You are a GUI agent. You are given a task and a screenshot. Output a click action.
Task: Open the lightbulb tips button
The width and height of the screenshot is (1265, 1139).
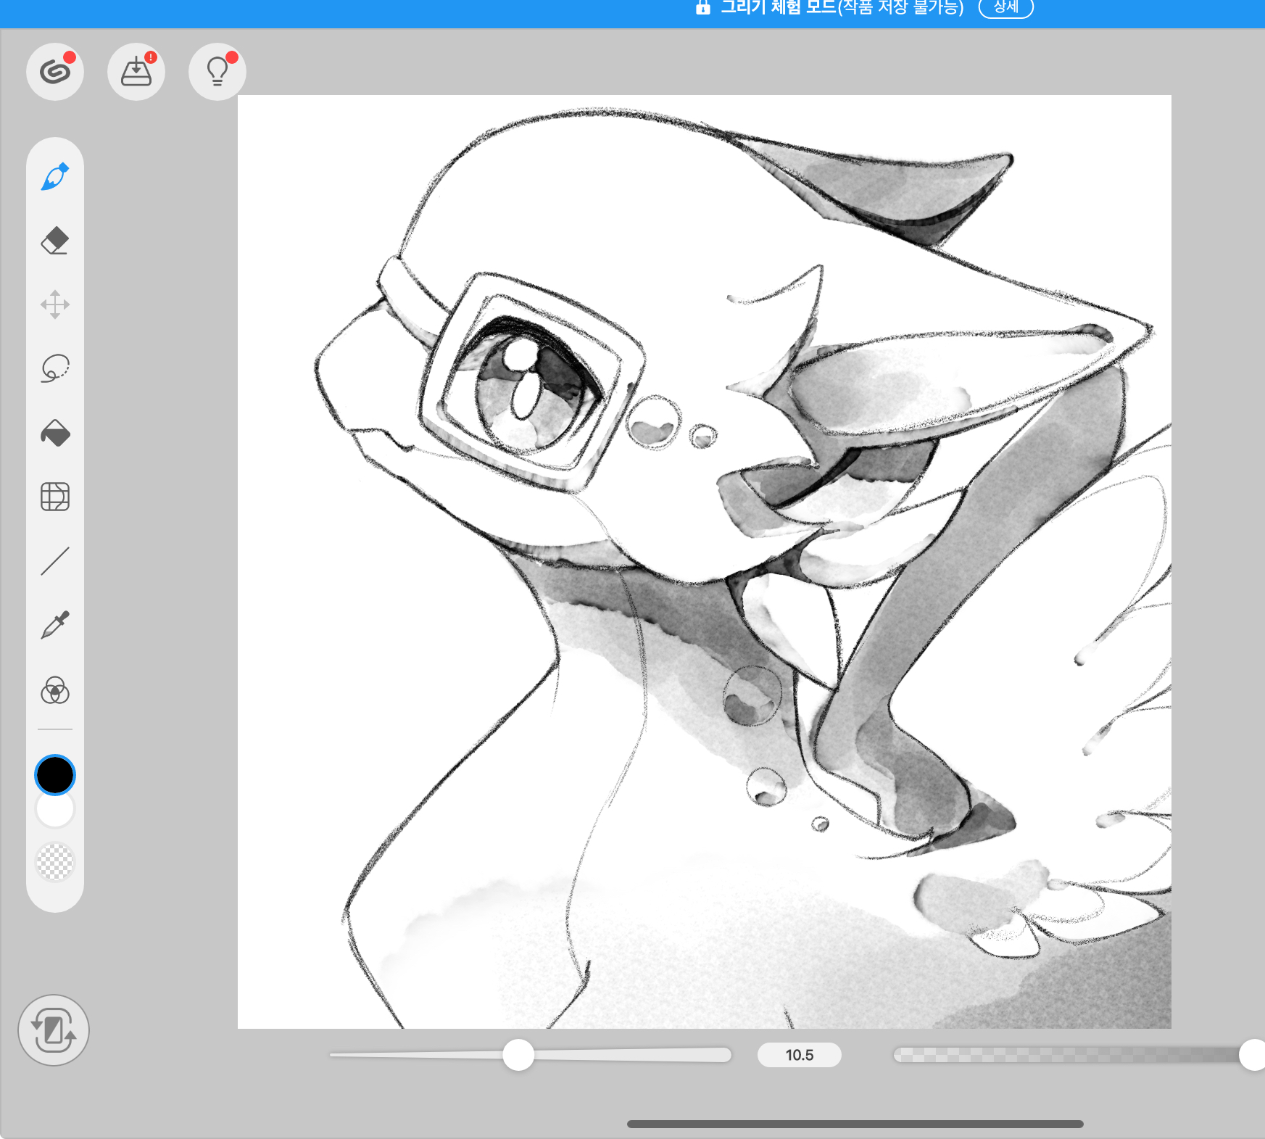[217, 72]
